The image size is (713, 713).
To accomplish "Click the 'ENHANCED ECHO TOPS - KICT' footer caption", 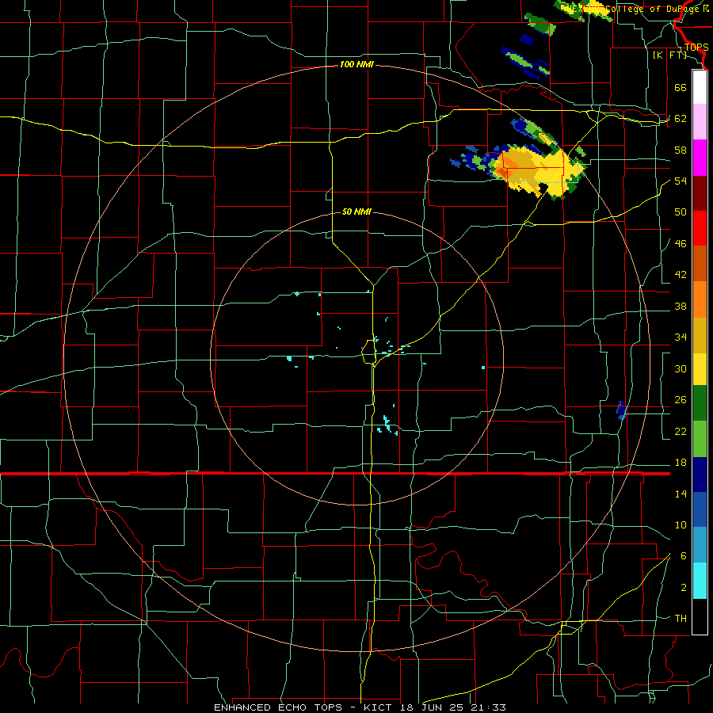I will click(303, 707).
